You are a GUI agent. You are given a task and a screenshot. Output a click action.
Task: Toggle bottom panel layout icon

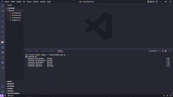151,2
